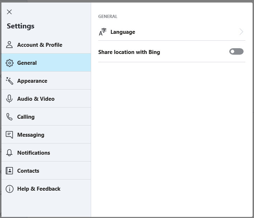Click the Language translation icon
Image resolution: width=254 pixels, height=218 pixels.
click(103, 32)
